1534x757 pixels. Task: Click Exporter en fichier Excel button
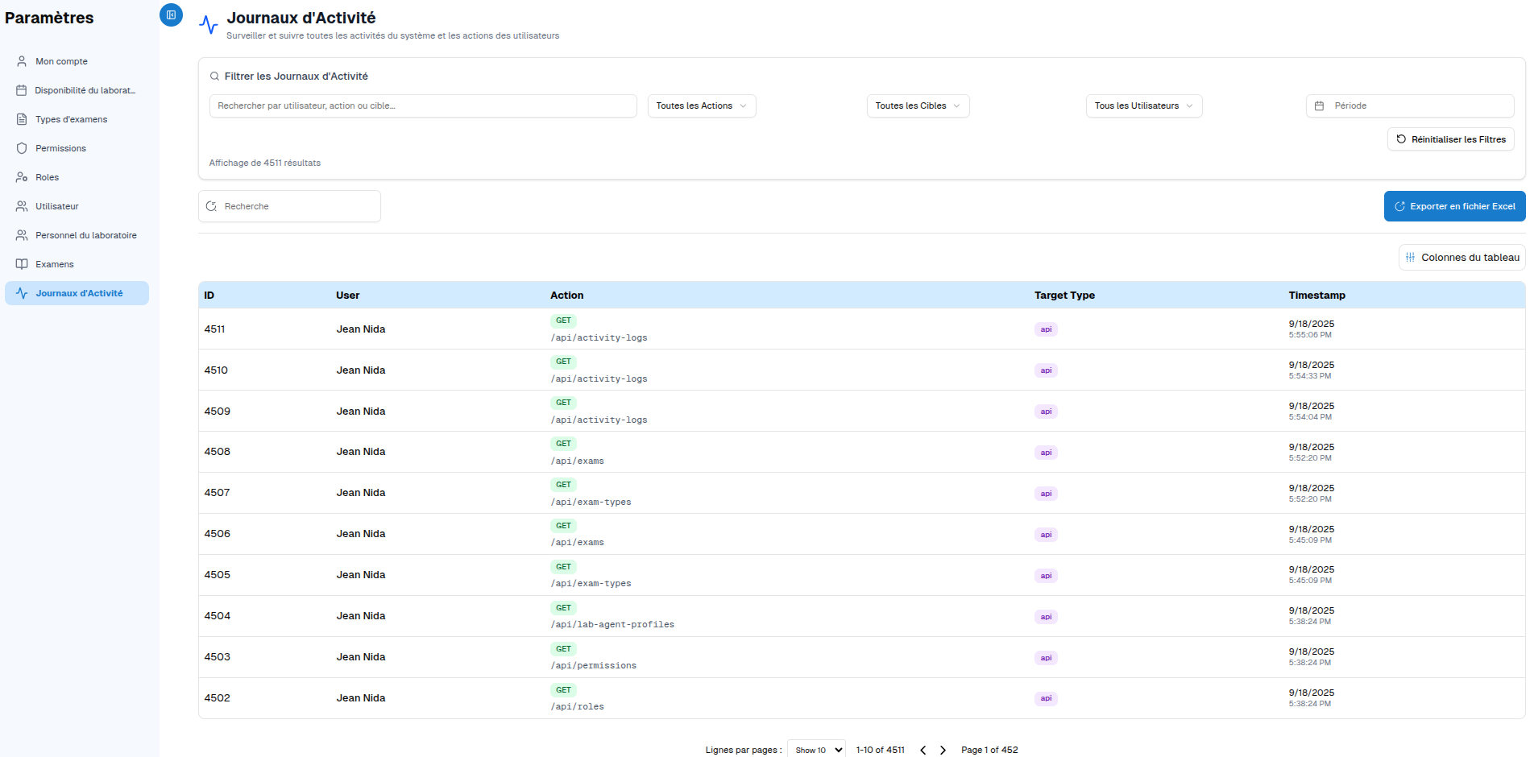click(x=1454, y=206)
